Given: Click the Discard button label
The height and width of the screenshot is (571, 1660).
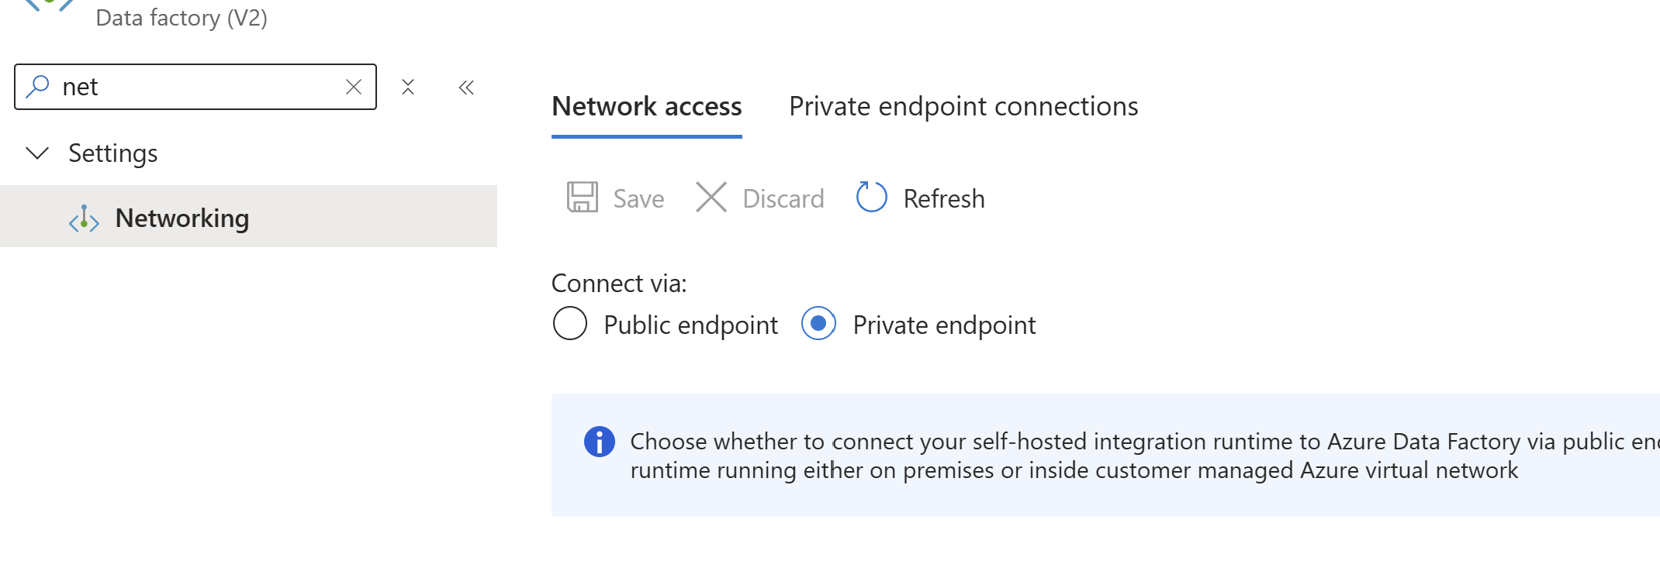Looking at the screenshot, I should pos(783,199).
